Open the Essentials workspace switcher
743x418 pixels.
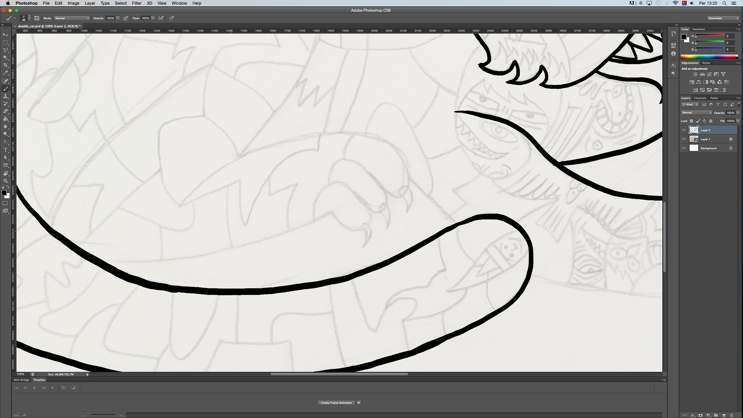(x=723, y=18)
